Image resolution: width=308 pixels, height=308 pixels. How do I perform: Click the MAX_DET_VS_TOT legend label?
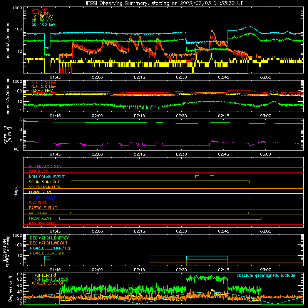click(x=48, y=283)
